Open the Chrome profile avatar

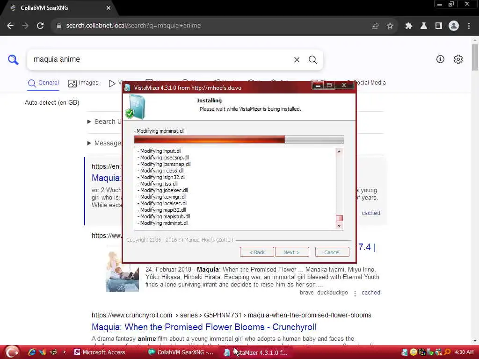pyautogui.click(x=454, y=26)
